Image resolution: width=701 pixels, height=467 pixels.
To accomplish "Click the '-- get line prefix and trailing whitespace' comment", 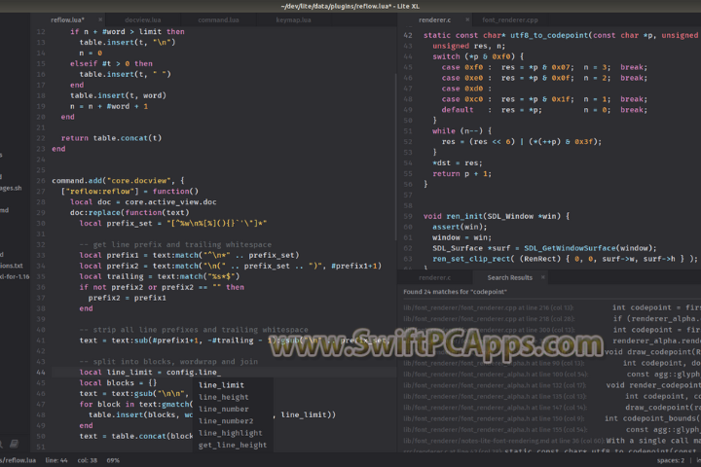I will pos(175,244).
